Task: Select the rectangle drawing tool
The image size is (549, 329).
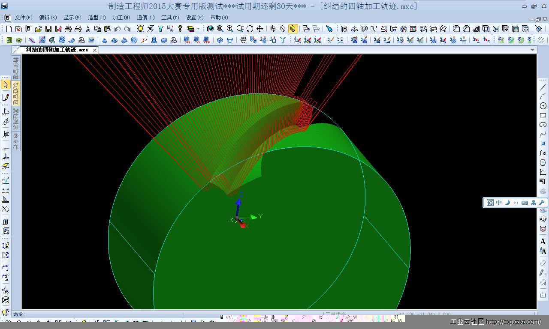Action: tap(543, 115)
